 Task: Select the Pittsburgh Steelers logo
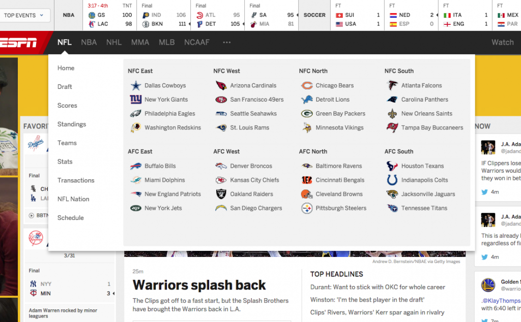click(x=307, y=208)
